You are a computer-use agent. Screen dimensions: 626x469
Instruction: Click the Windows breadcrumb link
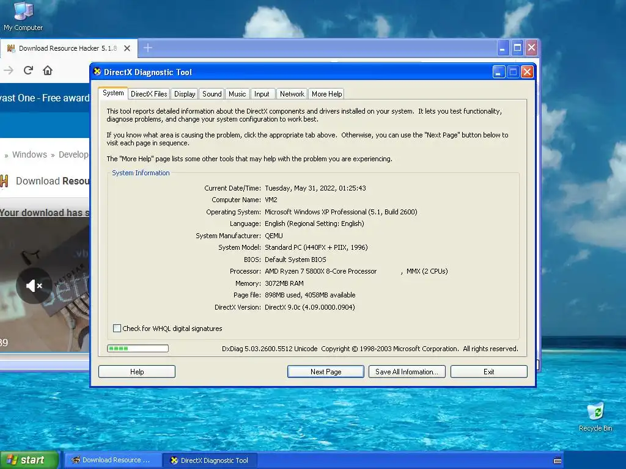[29, 155]
